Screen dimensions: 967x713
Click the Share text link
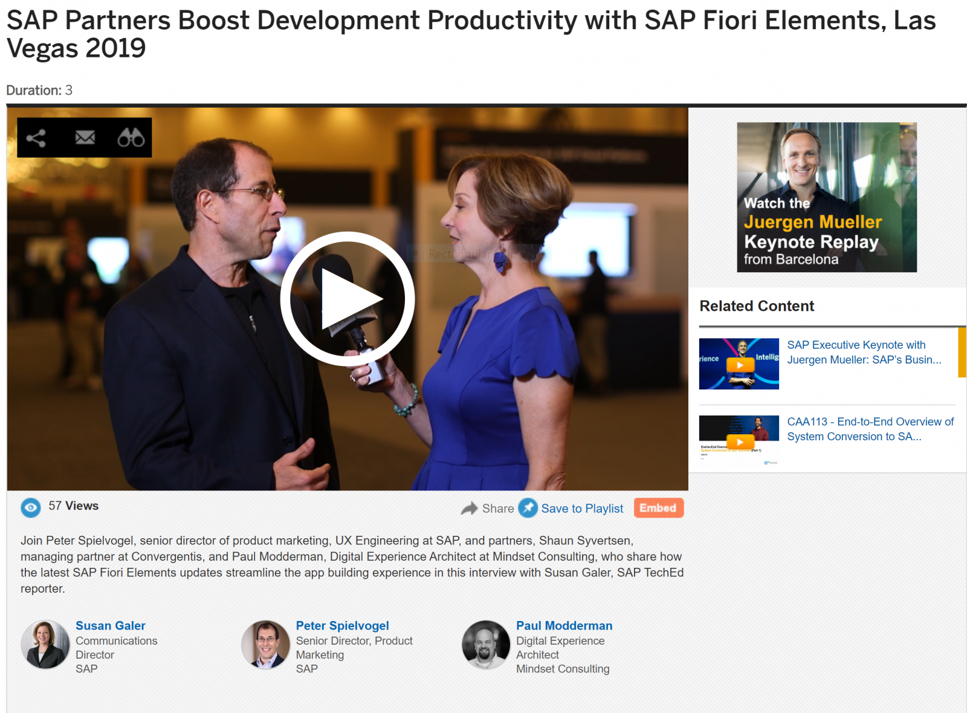tap(498, 509)
